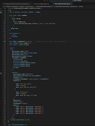The image size is (95, 126).
Task: Open the $ctx breadcrumb symbol
Action: [x=82, y=7]
